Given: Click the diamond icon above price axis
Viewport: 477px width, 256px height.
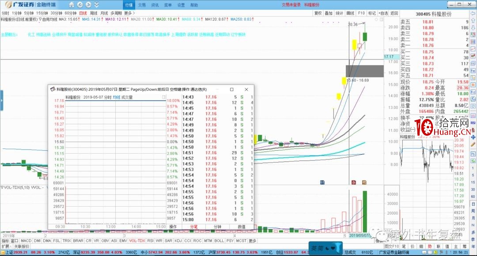Looking at the screenshot, I should coord(376,19).
